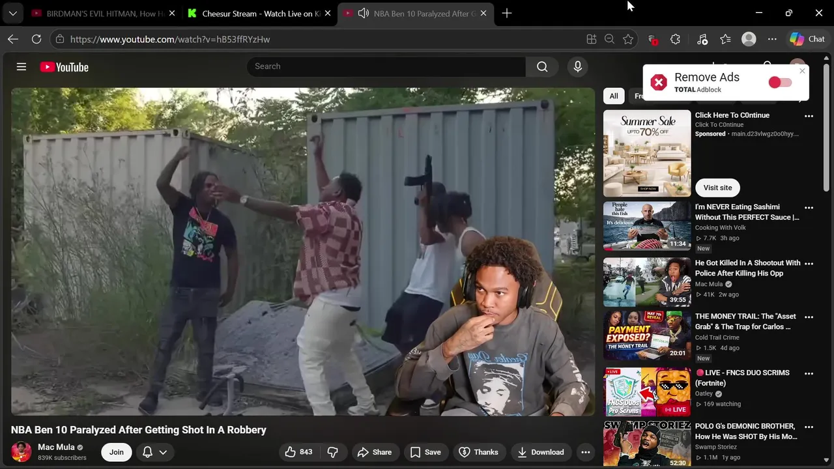Close the BIRDMAN'S EVIL HITMAN tab

point(172,13)
